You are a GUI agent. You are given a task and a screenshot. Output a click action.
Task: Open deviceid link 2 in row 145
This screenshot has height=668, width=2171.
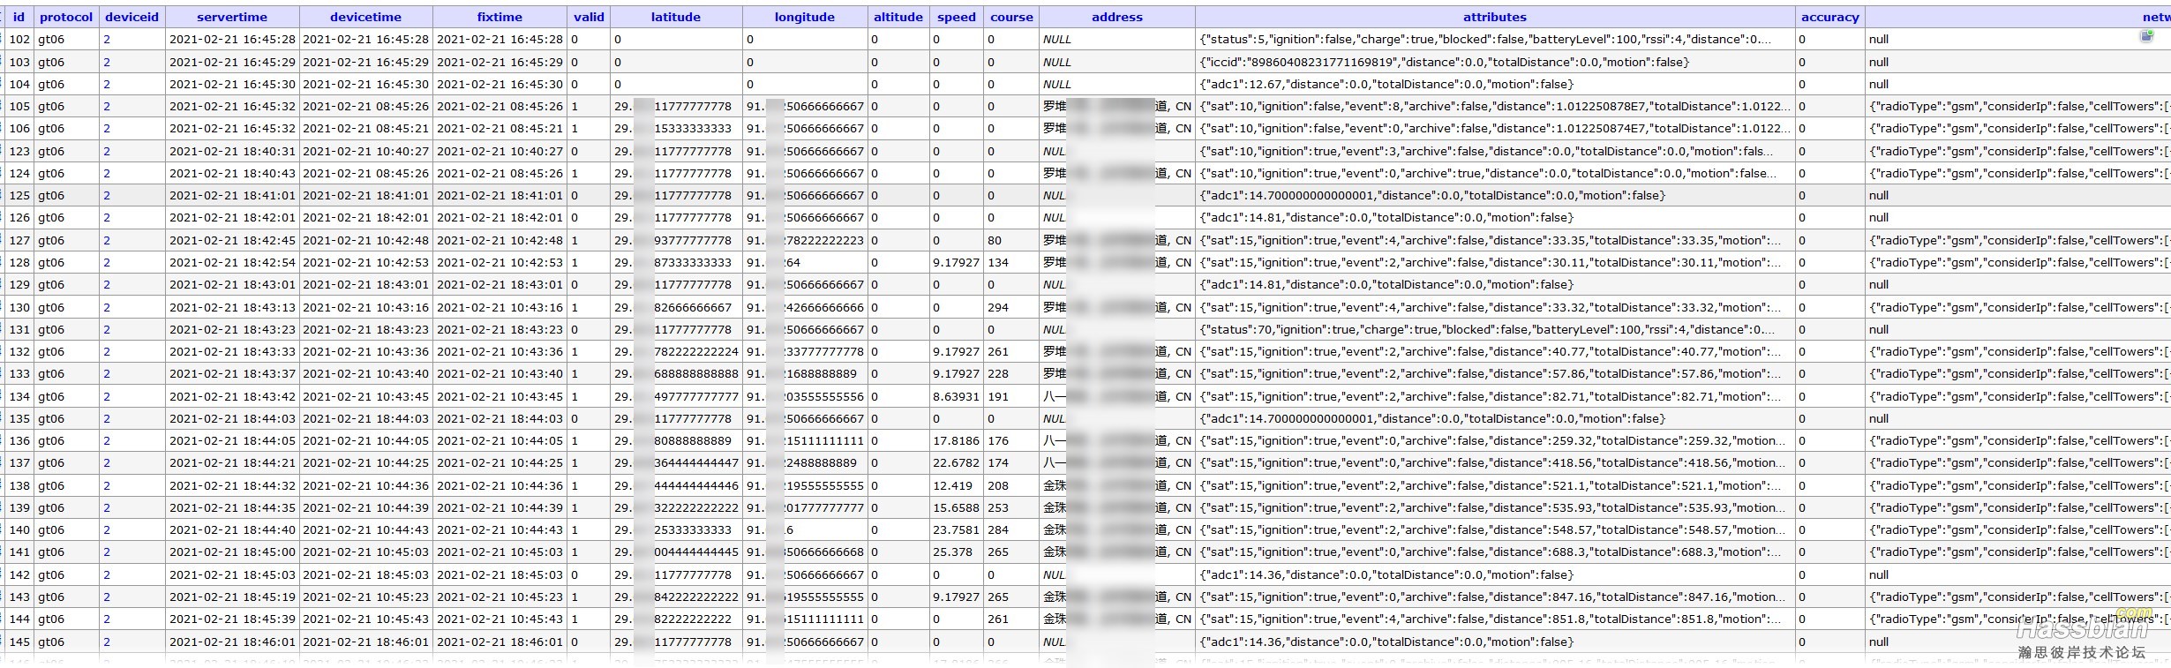(x=107, y=642)
